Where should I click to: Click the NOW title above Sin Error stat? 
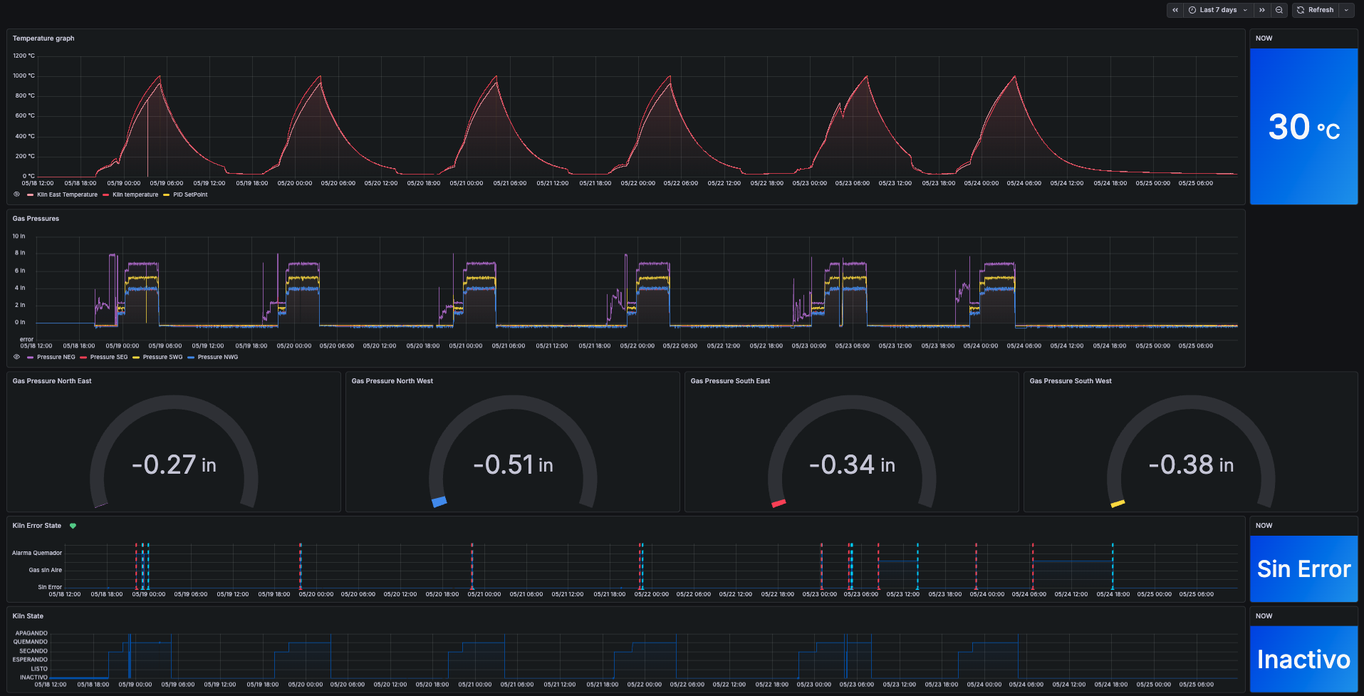coord(1264,526)
